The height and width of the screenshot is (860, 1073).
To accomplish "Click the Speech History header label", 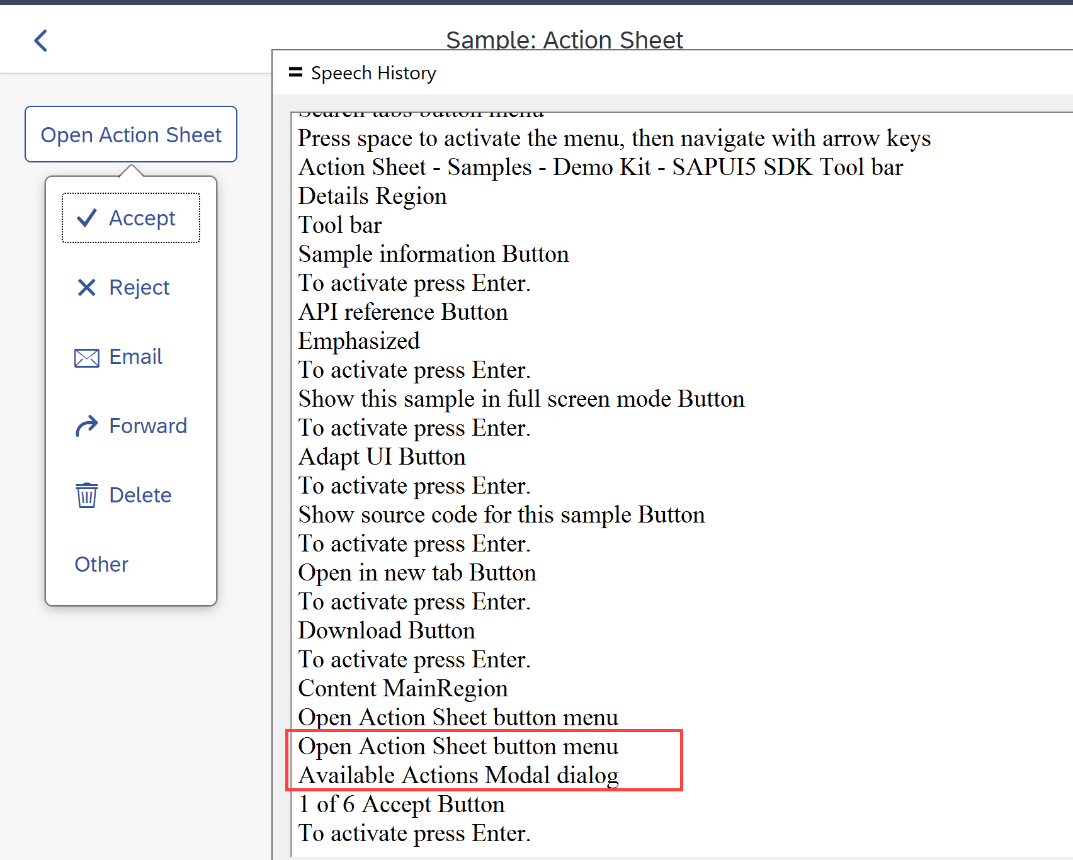I will pos(373,72).
